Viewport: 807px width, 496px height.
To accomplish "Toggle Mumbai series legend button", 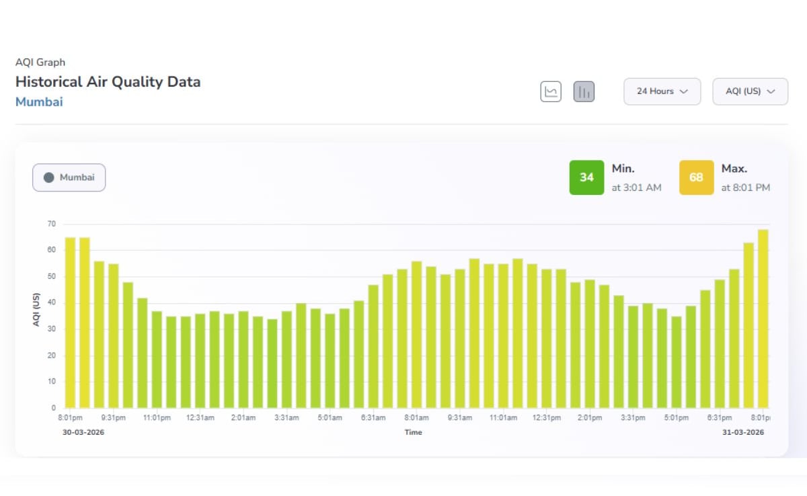I will tap(69, 177).
